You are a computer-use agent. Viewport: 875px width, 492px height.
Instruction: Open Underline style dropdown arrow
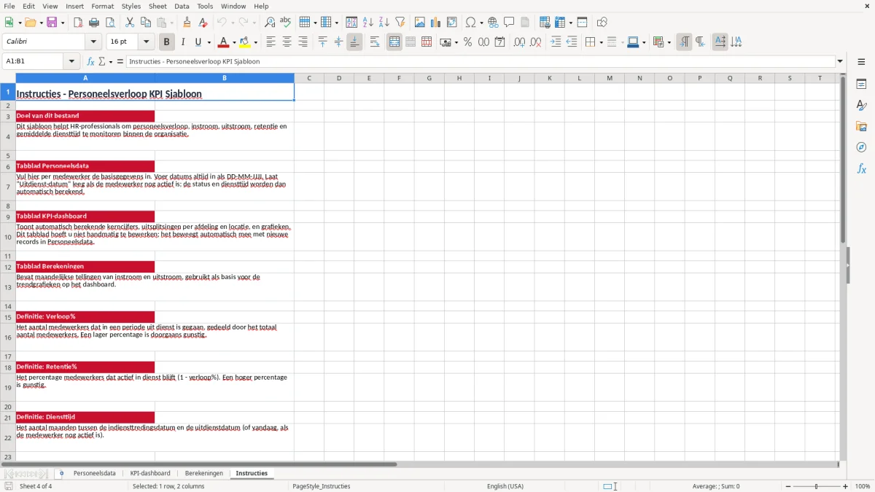[209, 42]
